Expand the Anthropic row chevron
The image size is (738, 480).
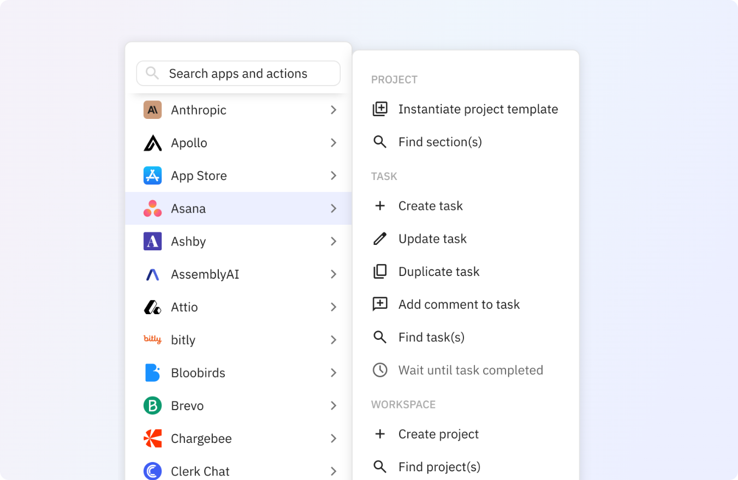click(334, 110)
